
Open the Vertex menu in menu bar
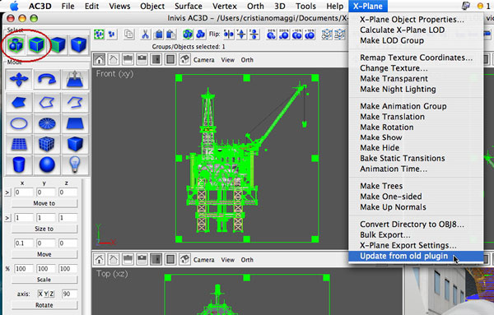click(x=225, y=6)
